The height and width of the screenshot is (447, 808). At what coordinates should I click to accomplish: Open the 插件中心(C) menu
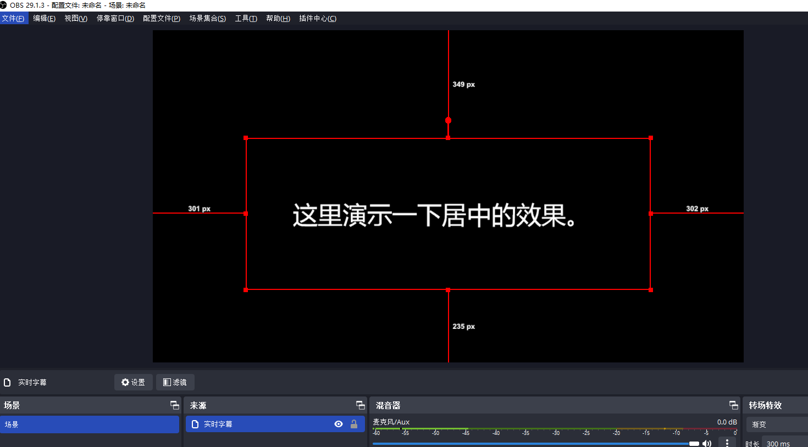(318, 18)
